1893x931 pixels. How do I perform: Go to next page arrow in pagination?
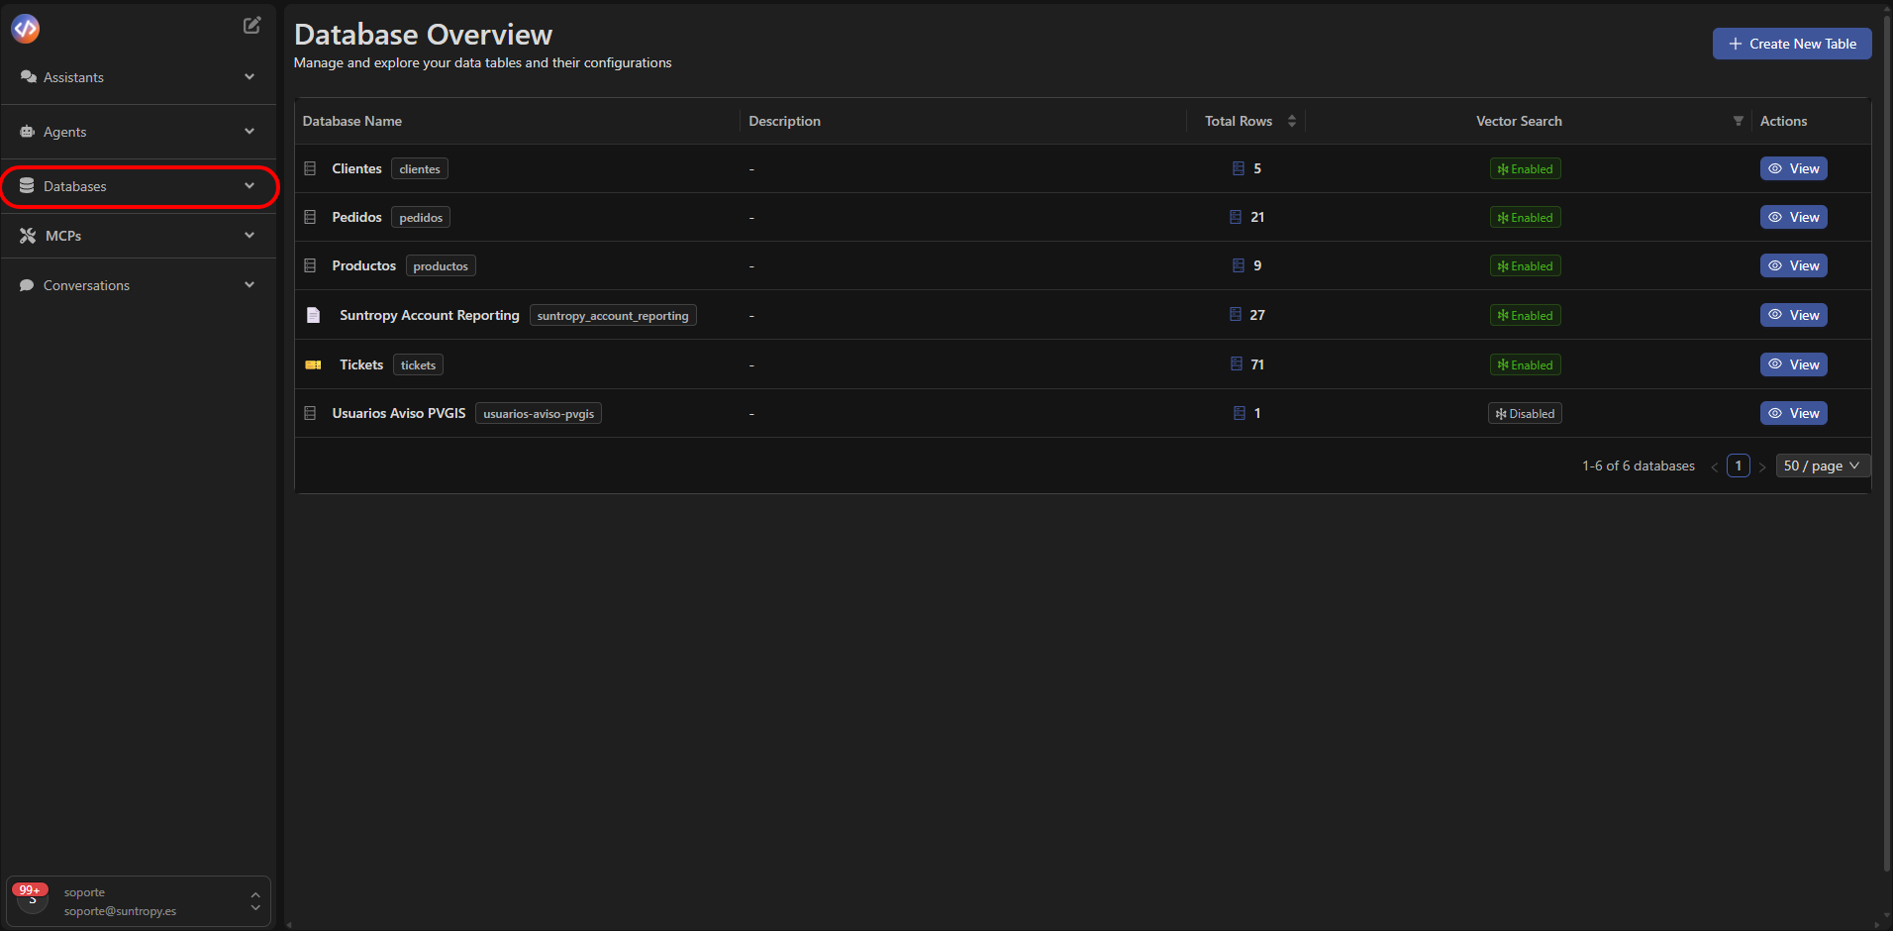pyautogui.click(x=1762, y=466)
